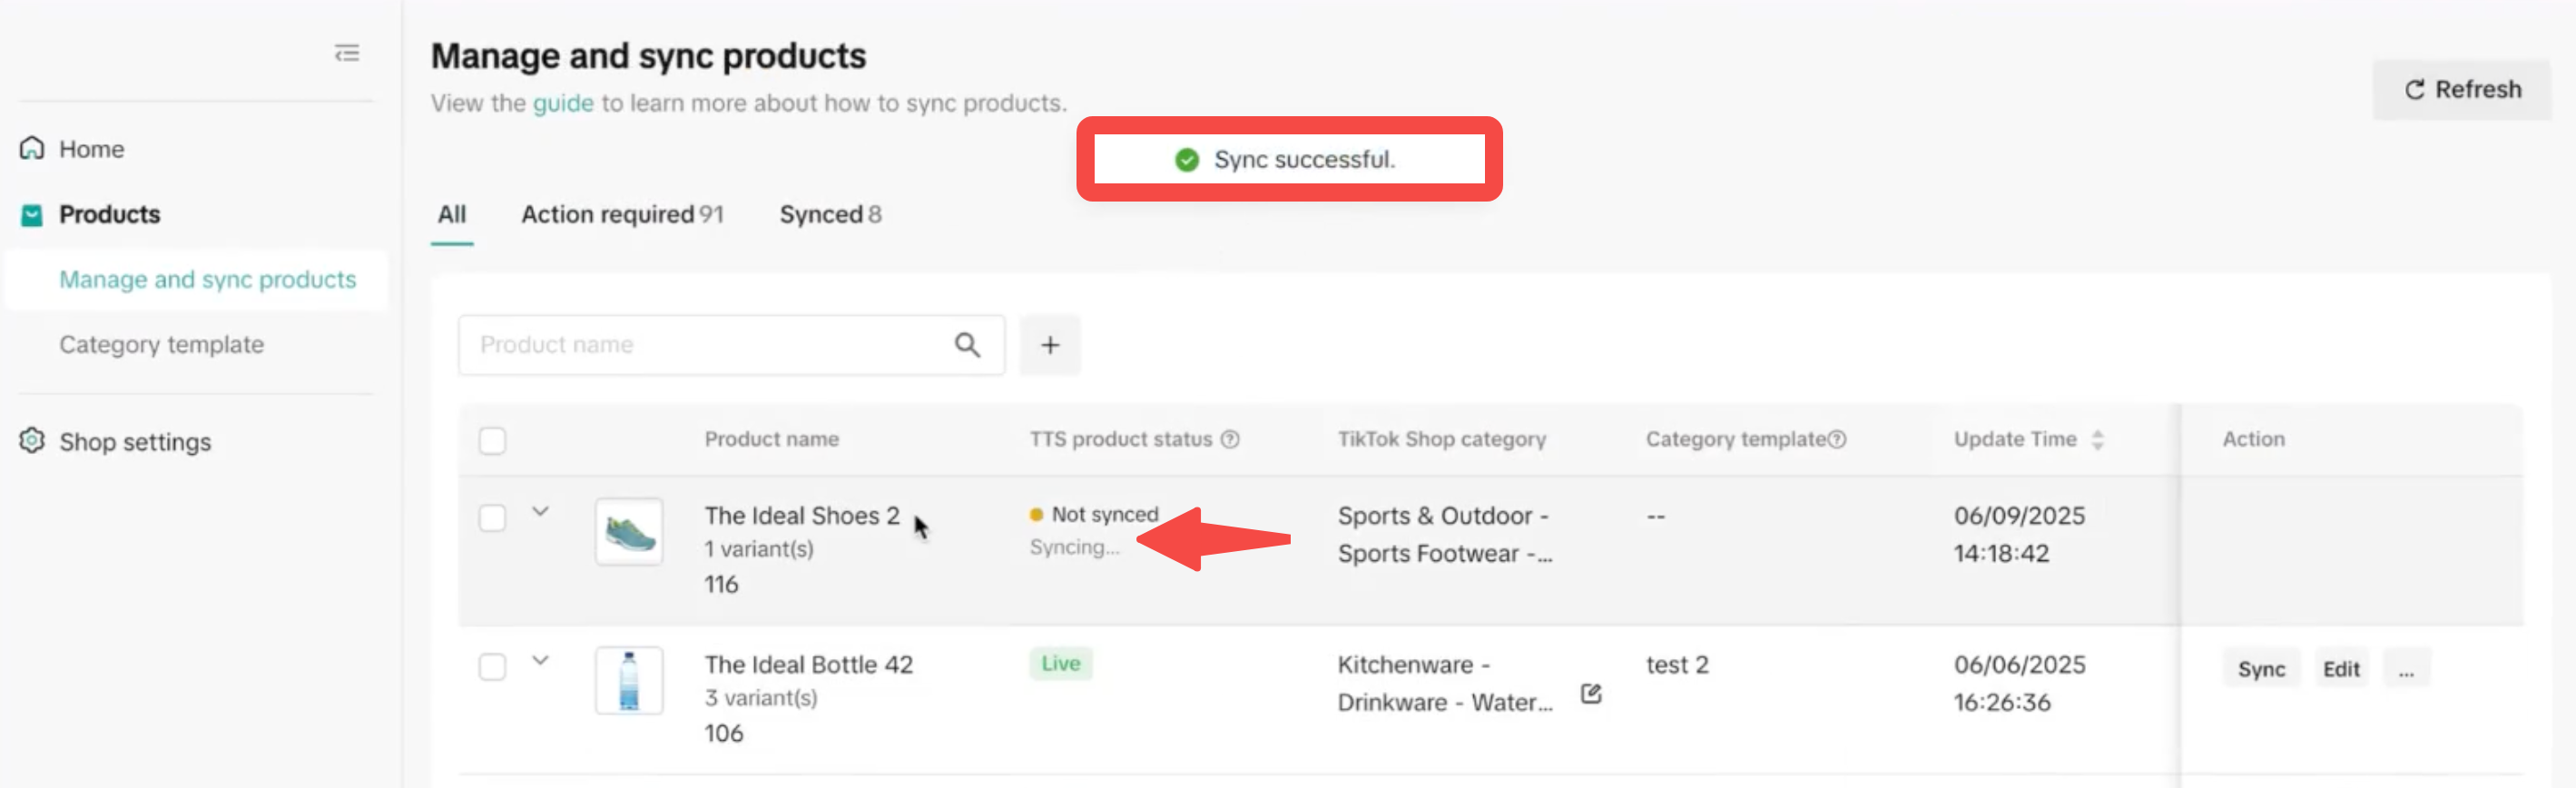Expand The Ideal Shoes 2 variants
The width and height of the screenshot is (2576, 788).
(x=540, y=511)
